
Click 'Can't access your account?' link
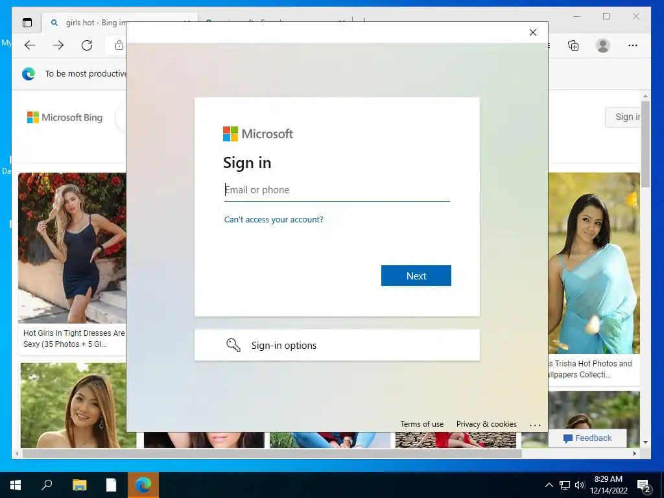click(274, 219)
